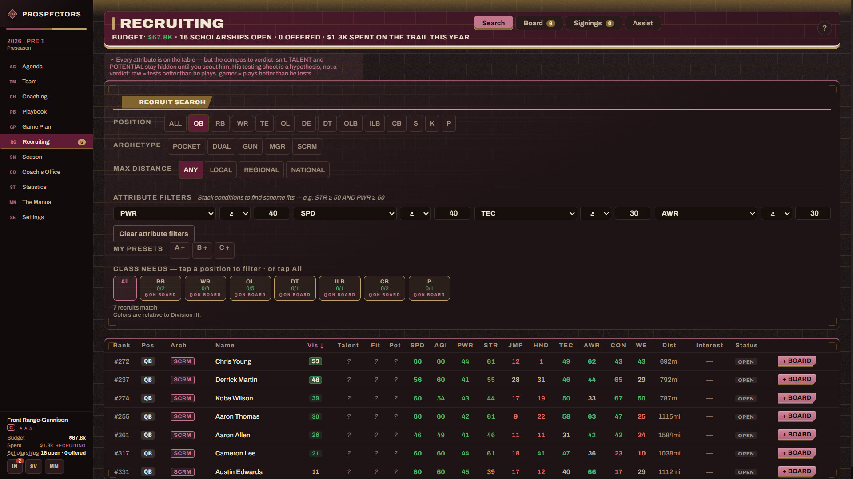The width and height of the screenshot is (853, 479).
Task: Open The Manual sidebar item
Action: (46, 202)
